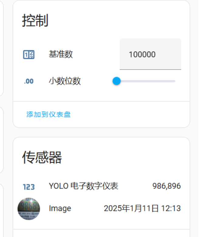
Task: Focus the 基准数 input field showing 100000
Action: pyautogui.click(x=150, y=55)
